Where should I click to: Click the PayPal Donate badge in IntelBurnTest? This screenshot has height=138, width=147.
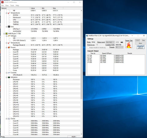point(140,47)
